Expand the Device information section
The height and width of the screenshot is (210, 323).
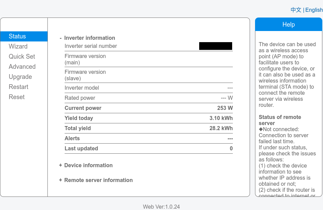[x=88, y=166]
